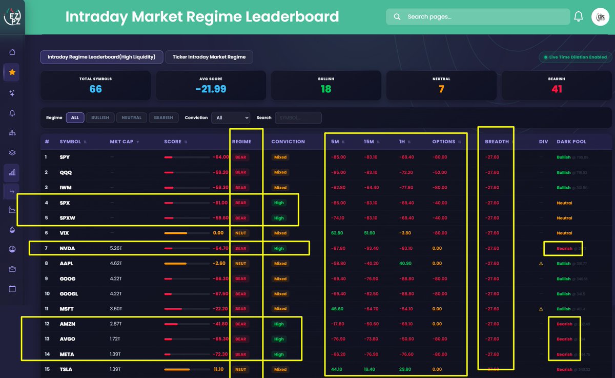Open the briefcase icon in the sidebar
The height and width of the screenshot is (378, 615).
tap(12, 269)
